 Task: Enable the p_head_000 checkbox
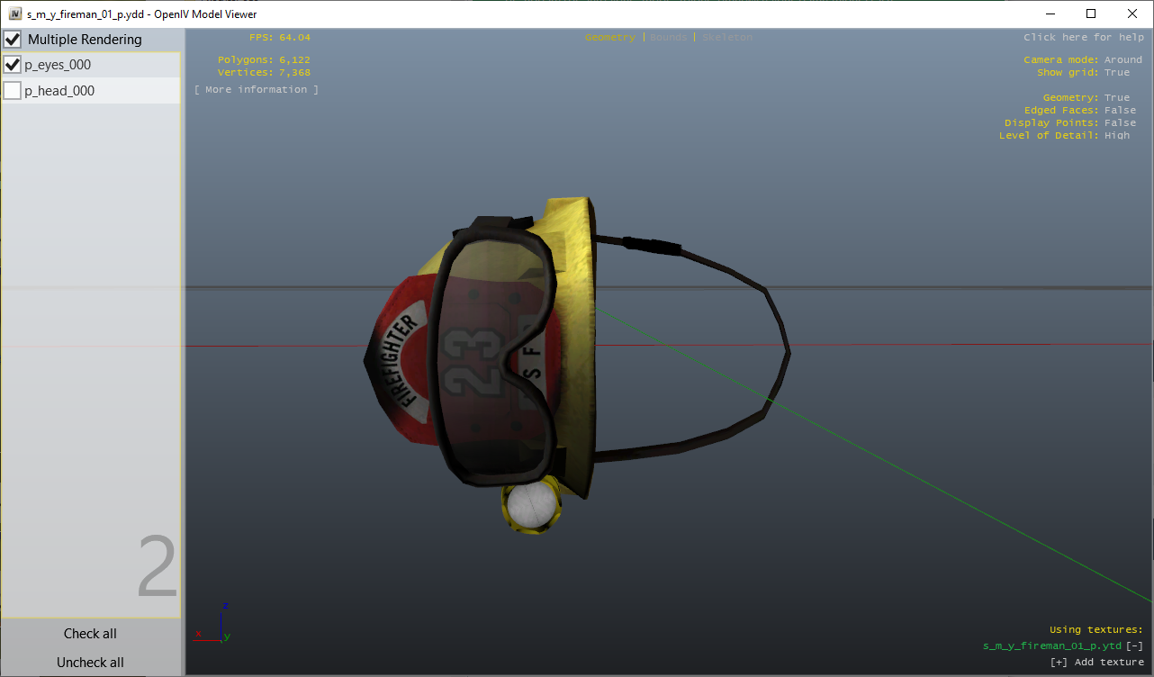(x=13, y=91)
